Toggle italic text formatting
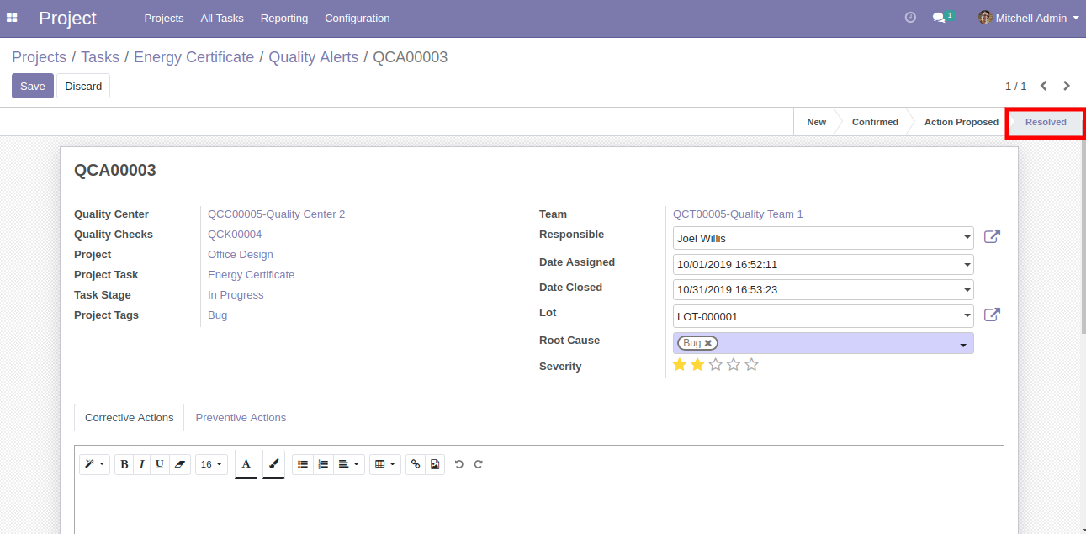Viewport: 1086px width, 534px height. [141, 464]
